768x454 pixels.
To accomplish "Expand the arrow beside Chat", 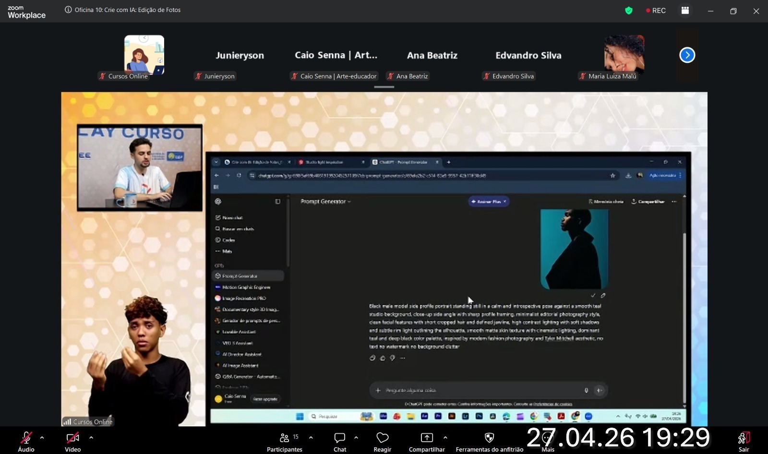I will [356, 438].
